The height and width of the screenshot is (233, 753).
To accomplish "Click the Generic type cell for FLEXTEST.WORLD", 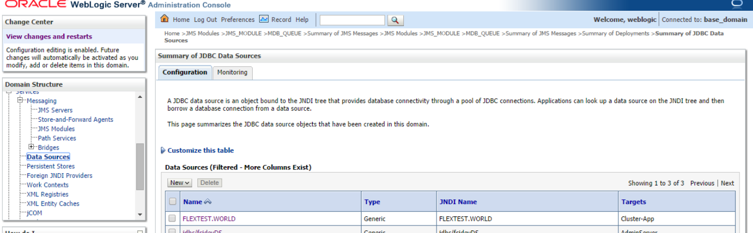I will 375,219.
